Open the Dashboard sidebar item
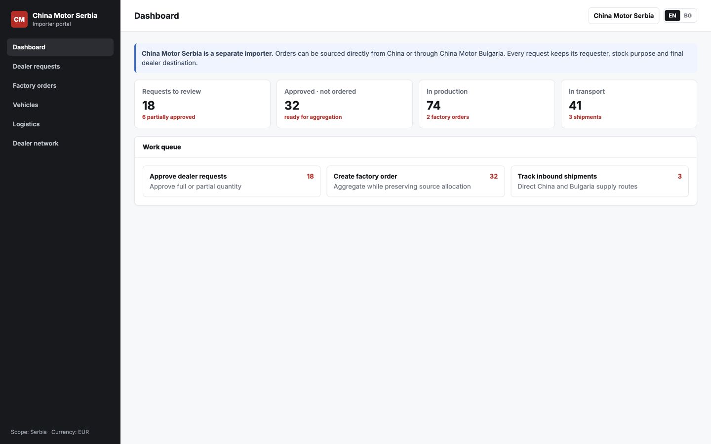 click(x=60, y=47)
